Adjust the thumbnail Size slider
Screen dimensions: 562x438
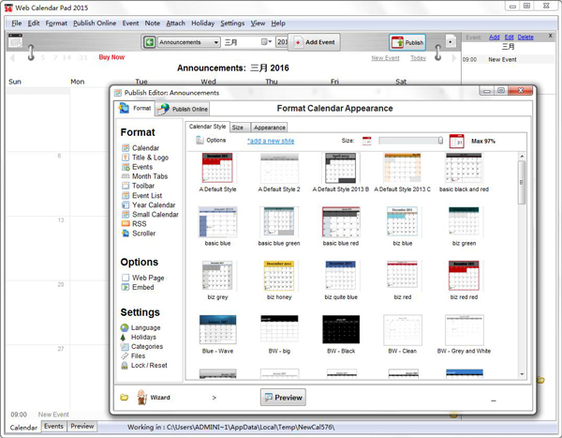point(411,141)
